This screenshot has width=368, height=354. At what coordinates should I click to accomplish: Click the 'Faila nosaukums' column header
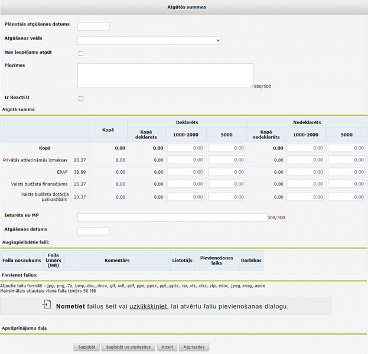[x=22, y=260]
